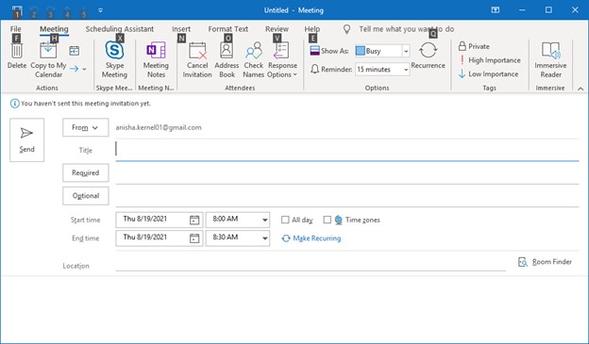The height and width of the screenshot is (344, 589).
Task: Open the 8:00 AM start time dropdown
Action: pos(265,220)
